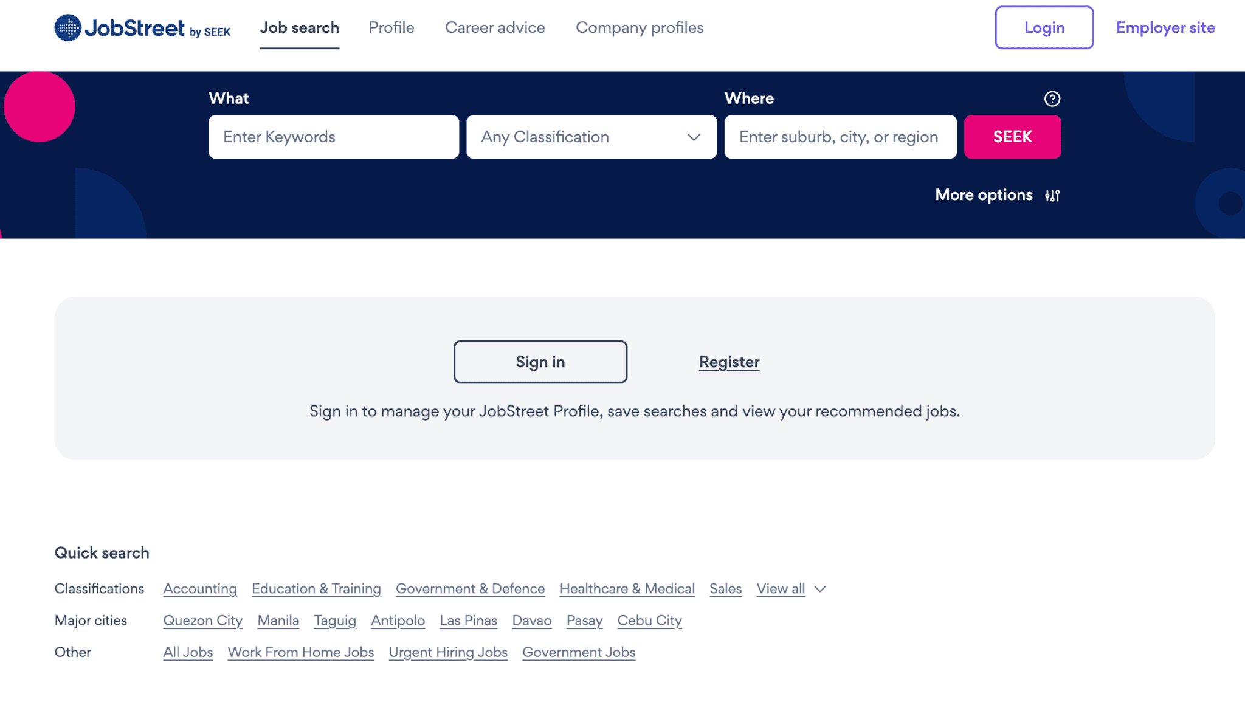Open Work From Home Jobs link
Screen dimensions: 1245x722
click(300, 652)
